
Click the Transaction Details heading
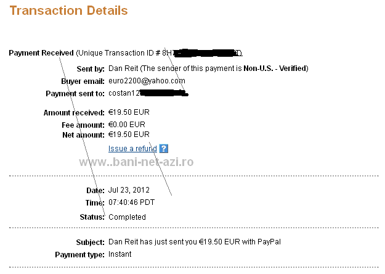pyautogui.click(x=69, y=11)
